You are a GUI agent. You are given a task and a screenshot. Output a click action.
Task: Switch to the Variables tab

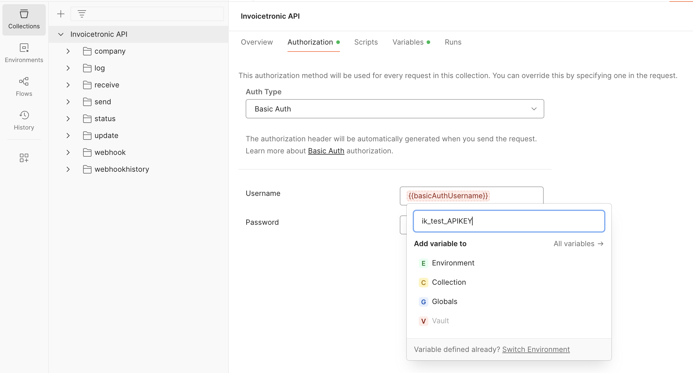pos(408,42)
